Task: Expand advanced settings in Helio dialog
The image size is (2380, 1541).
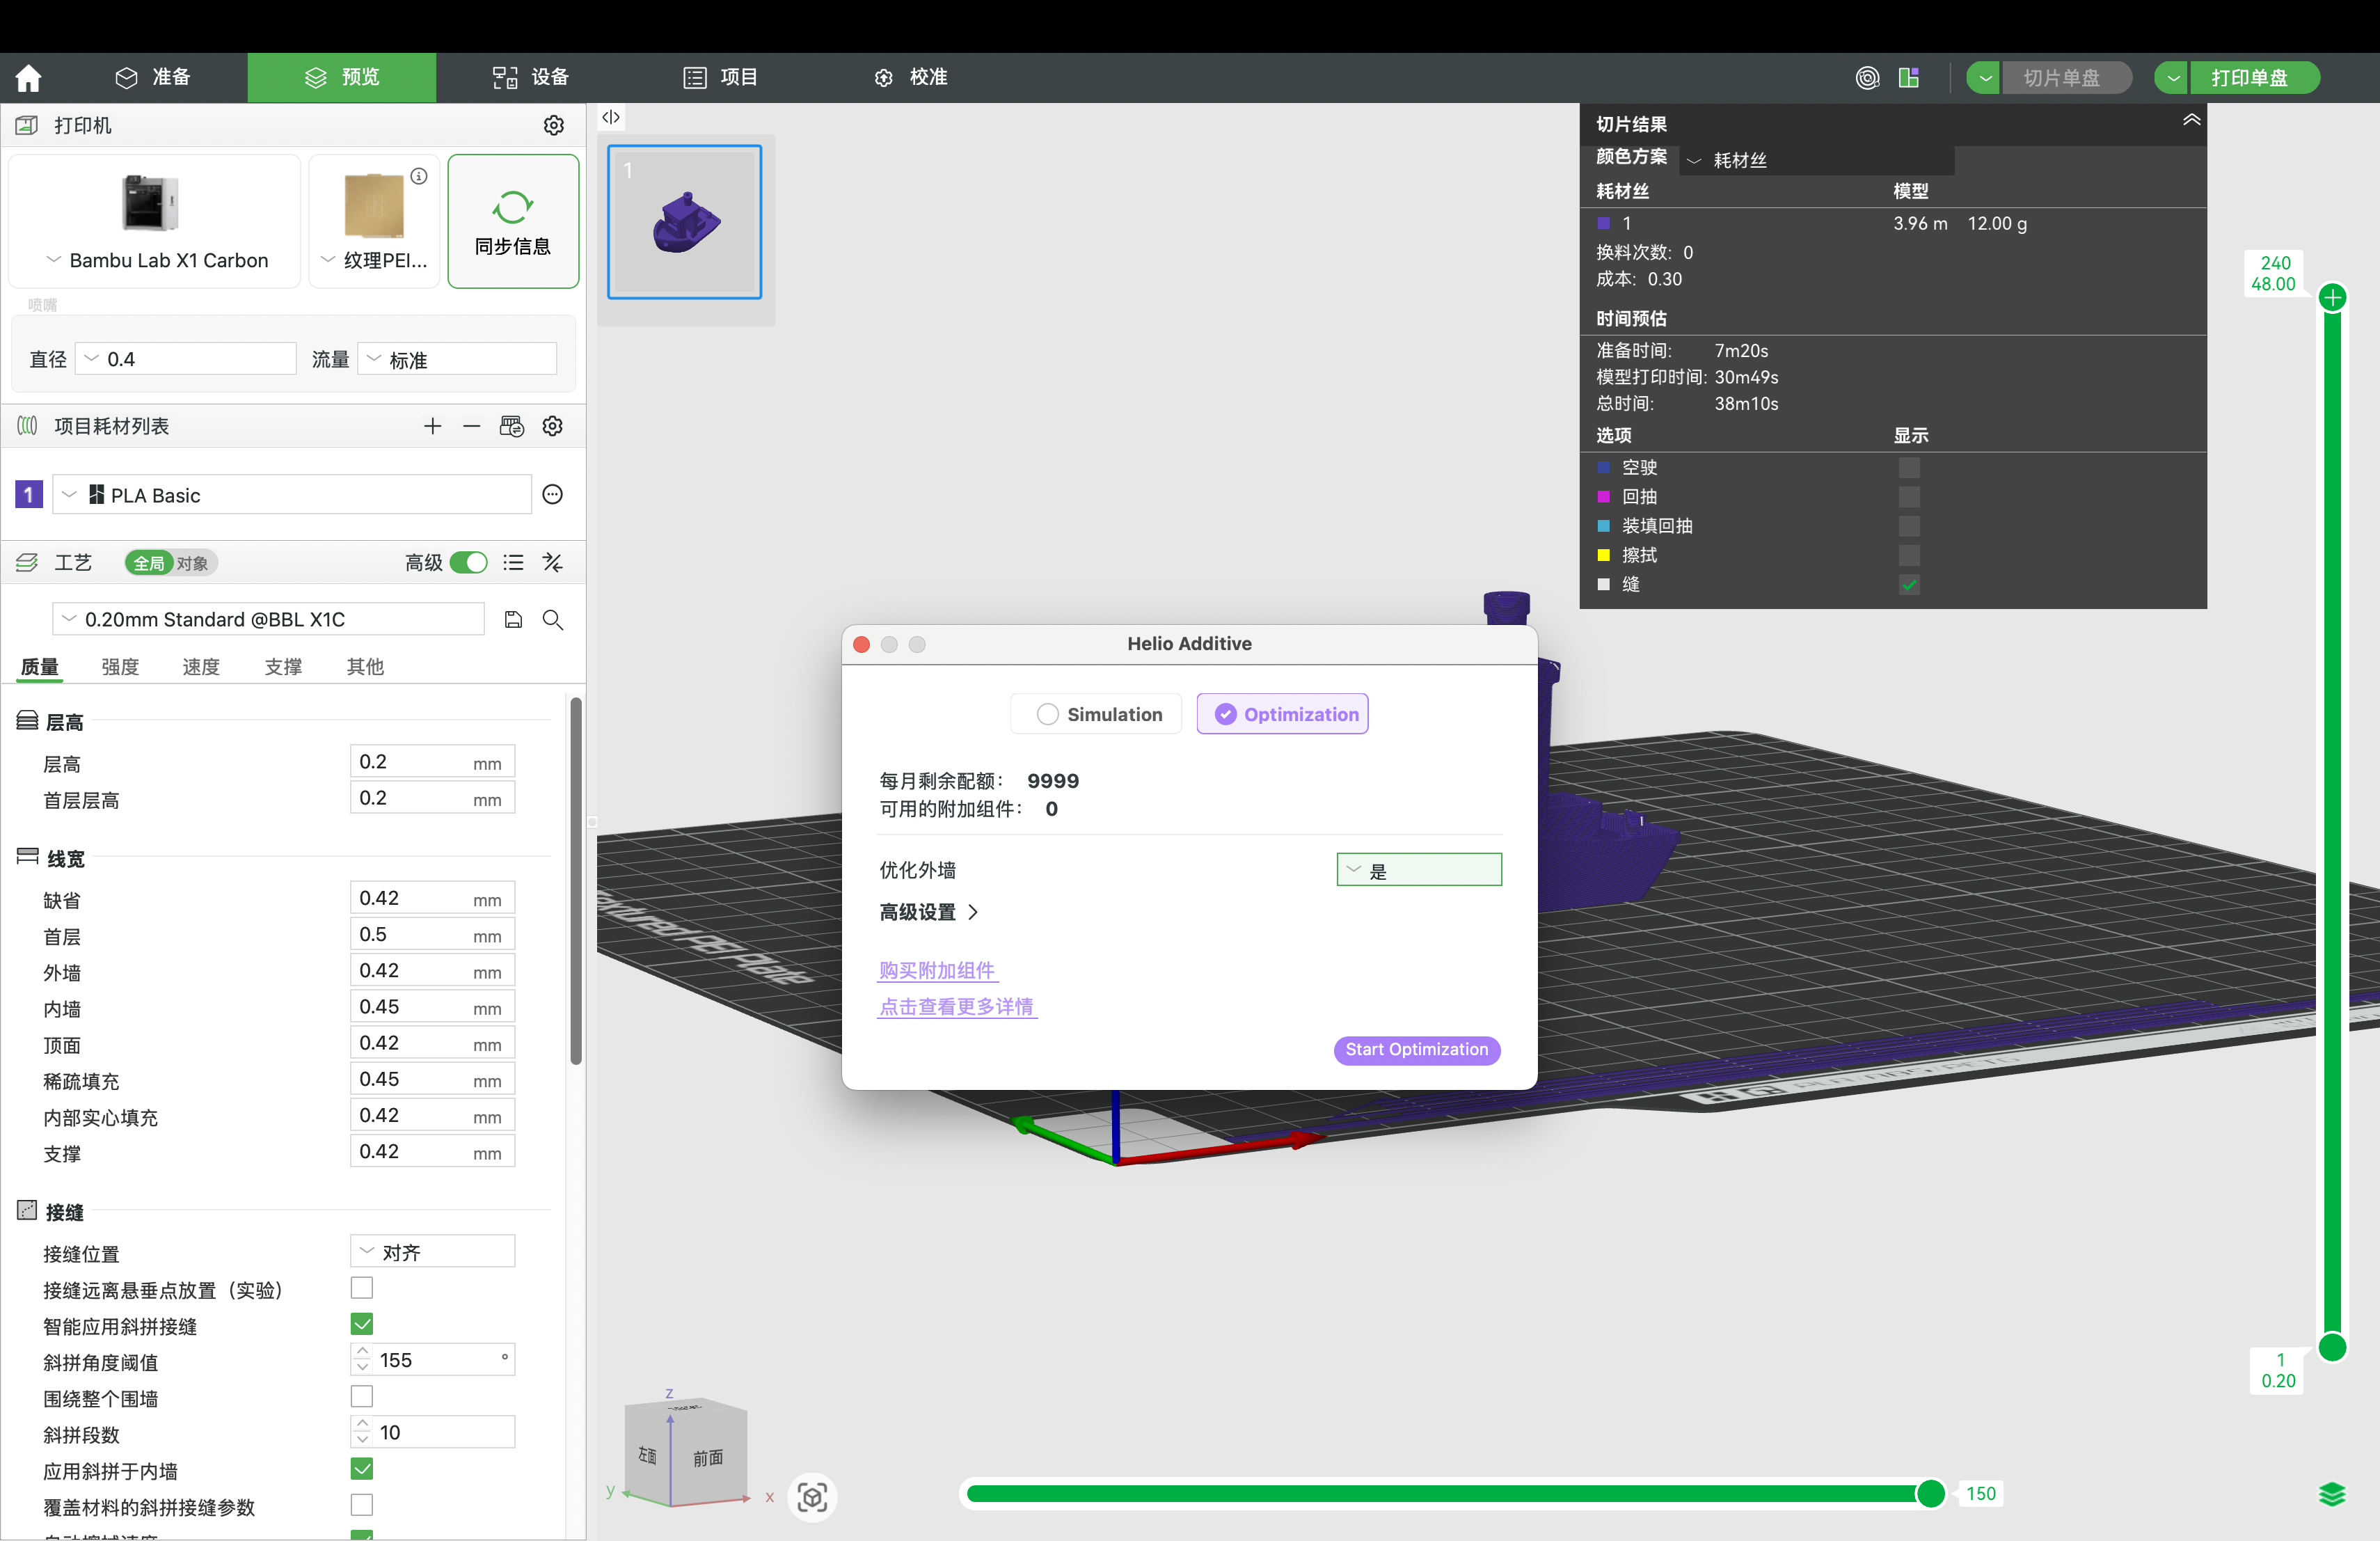Action: pos(928,912)
